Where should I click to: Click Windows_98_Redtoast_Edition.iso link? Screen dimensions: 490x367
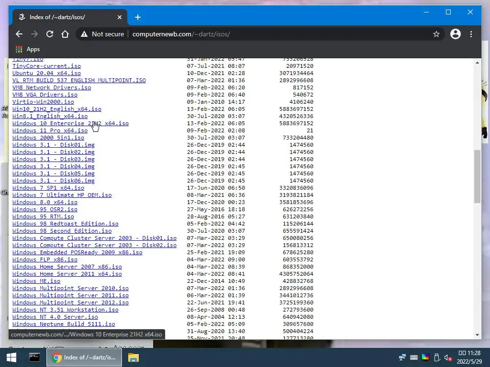(65, 224)
